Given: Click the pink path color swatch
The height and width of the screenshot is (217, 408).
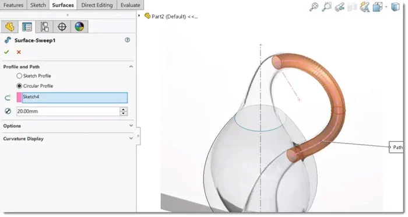Looking at the screenshot, I should coord(19,97).
